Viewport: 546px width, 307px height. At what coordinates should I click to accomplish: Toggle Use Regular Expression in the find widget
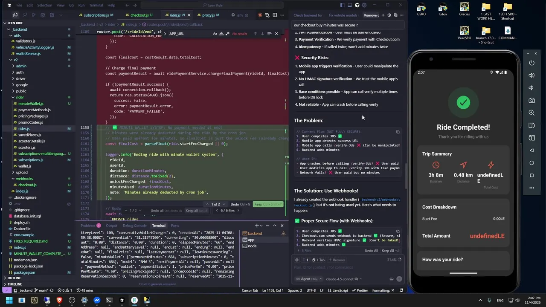(227, 34)
